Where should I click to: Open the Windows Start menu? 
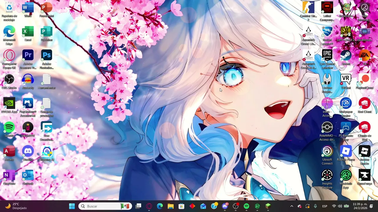pos(72,206)
